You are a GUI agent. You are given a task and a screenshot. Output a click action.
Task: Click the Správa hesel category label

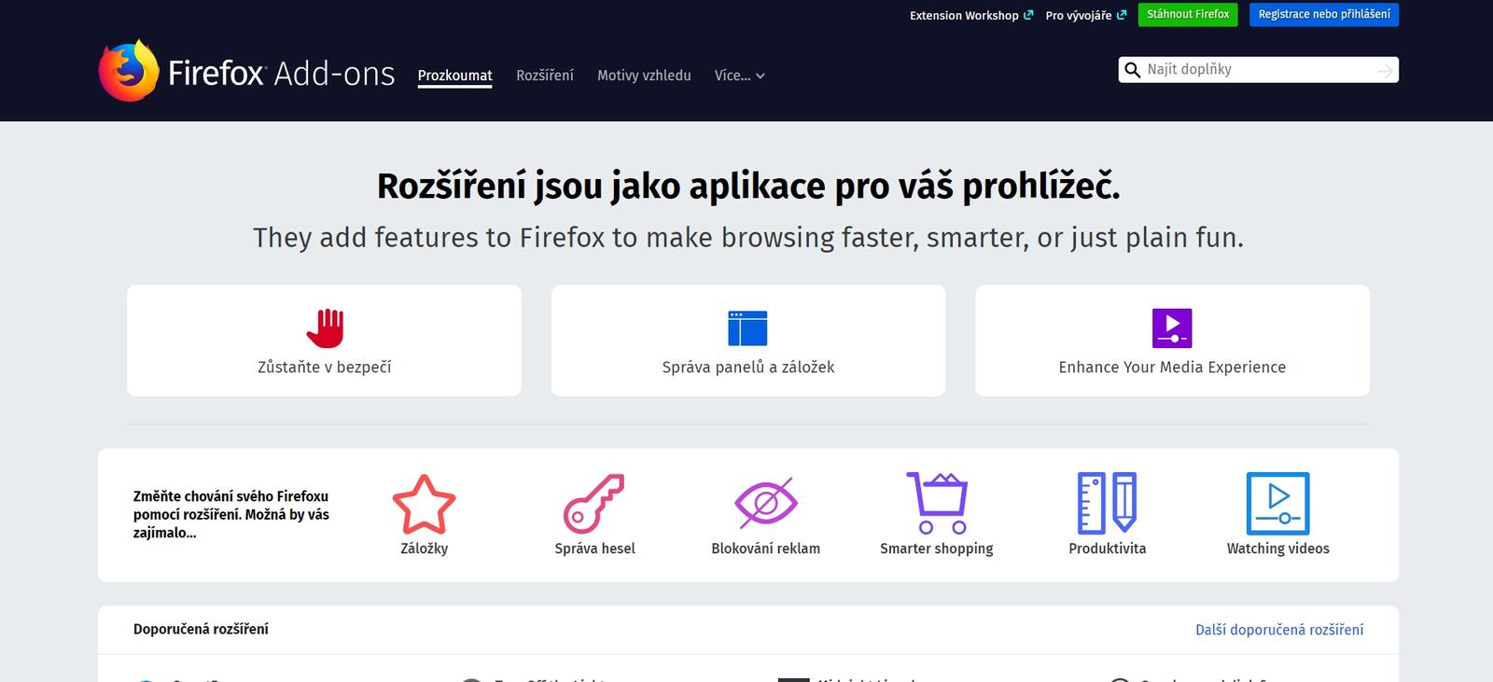(x=594, y=549)
